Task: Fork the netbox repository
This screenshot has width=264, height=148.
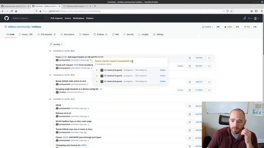Action: click(x=247, y=27)
